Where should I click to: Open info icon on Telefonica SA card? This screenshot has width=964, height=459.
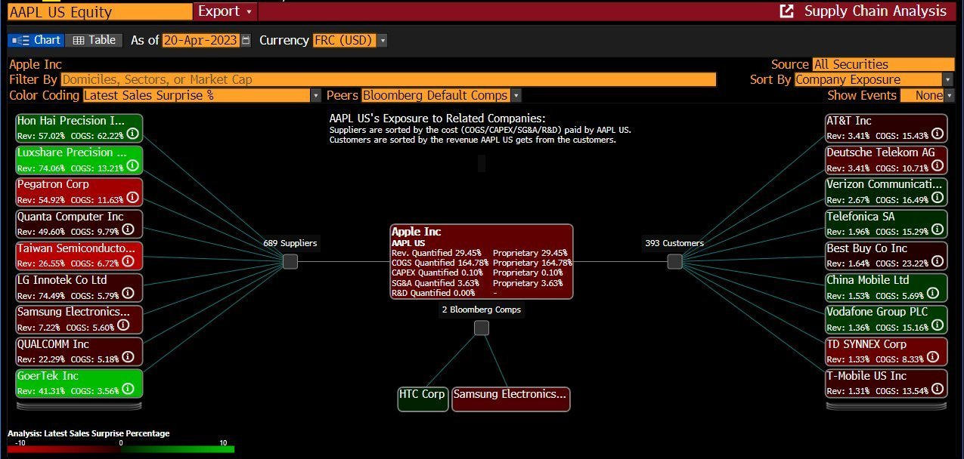tap(938, 229)
